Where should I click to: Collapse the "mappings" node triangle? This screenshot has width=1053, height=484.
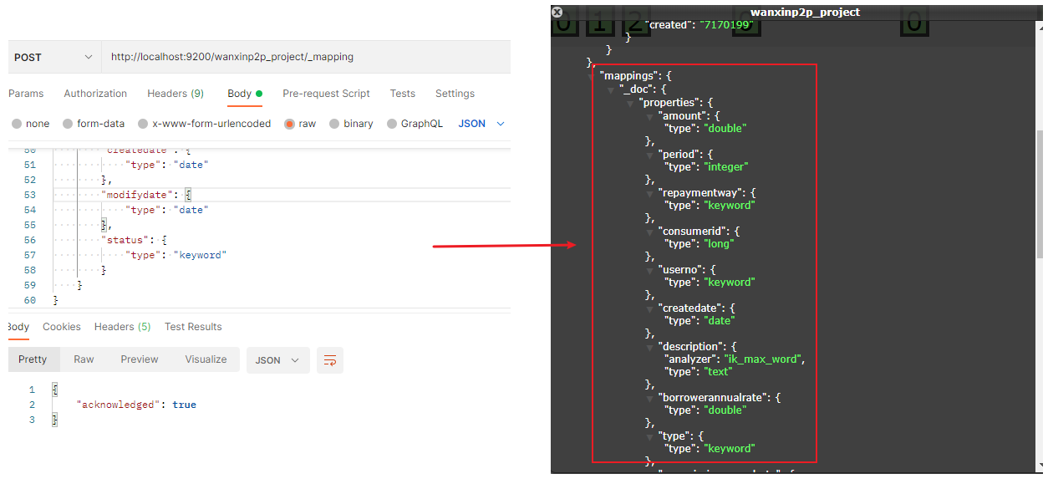pyautogui.click(x=592, y=76)
